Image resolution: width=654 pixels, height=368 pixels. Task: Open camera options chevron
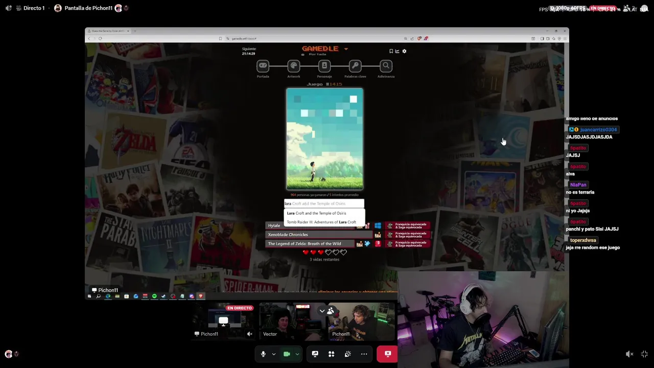point(297,354)
